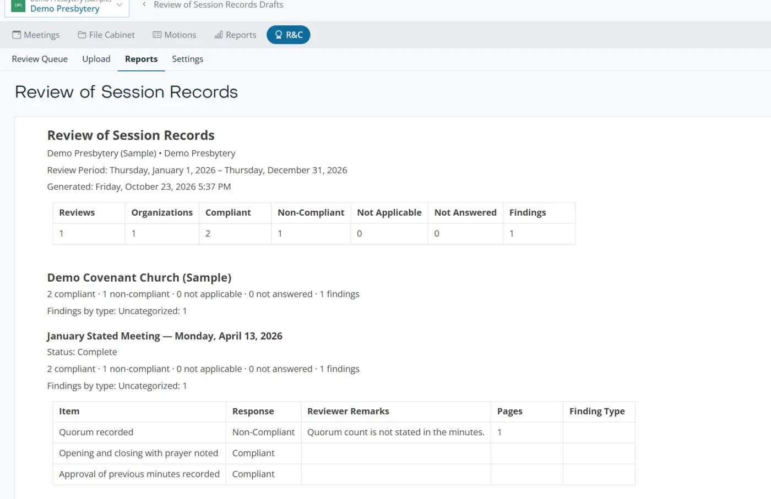Open the File Cabinet tab
The width and height of the screenshot is (771, 499).
[106, 35]
